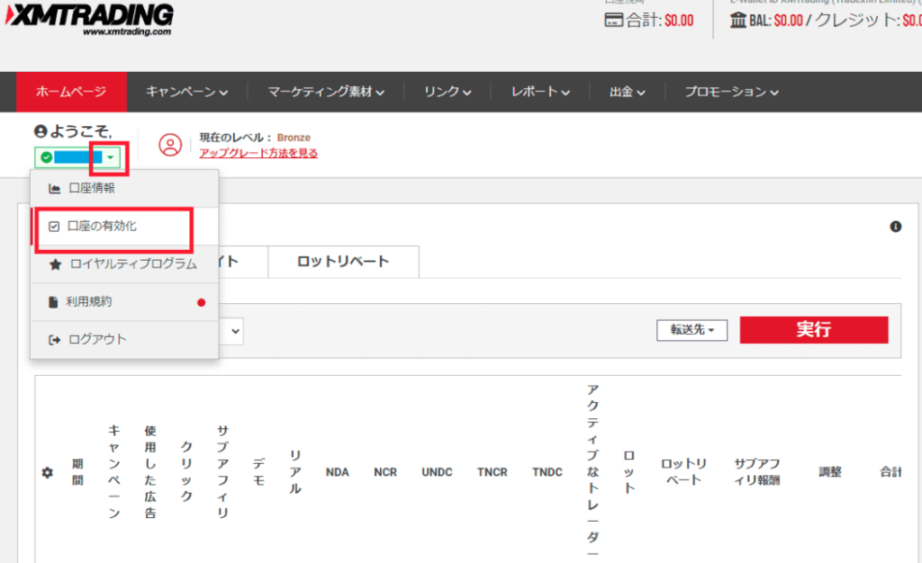The height and width of the screenshot is (563, 922).
Task: Click the account balance card icon
Action: tap(613, 21)
